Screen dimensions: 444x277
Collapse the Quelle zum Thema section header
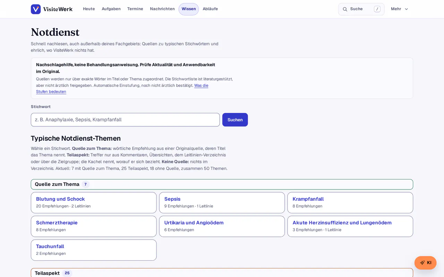222,184
